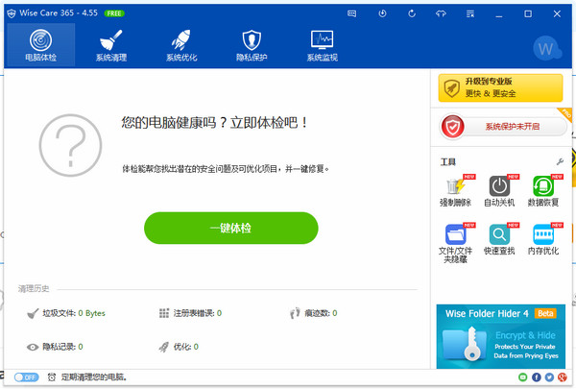
Task: Click the user avatar W icon
Action: click(547, 48)
